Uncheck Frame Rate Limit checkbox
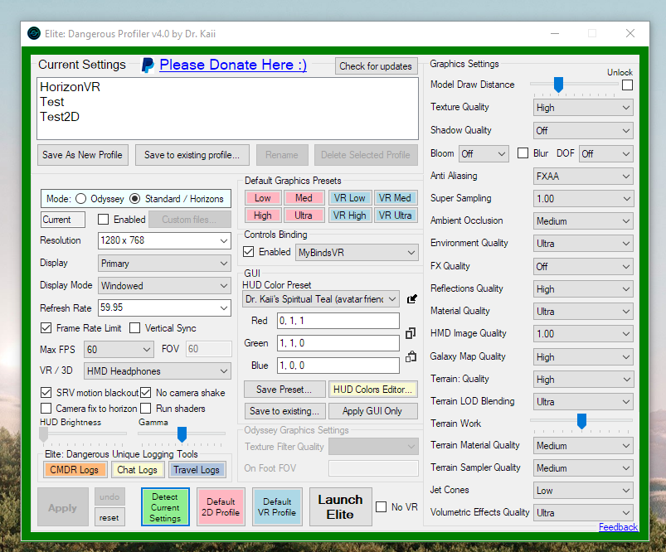Viewport: 666px width, 552px height. point(46,328)
